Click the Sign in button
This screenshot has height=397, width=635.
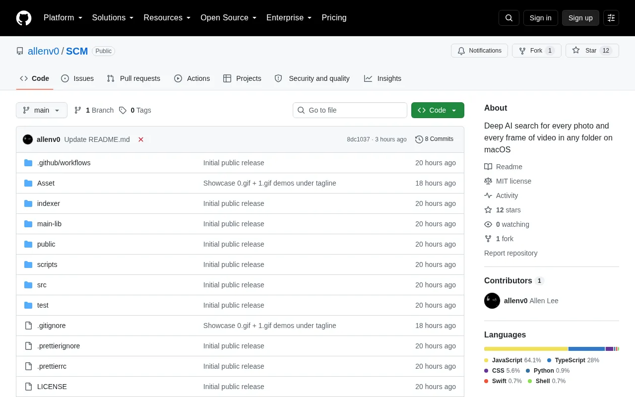(x=541, y=18)
